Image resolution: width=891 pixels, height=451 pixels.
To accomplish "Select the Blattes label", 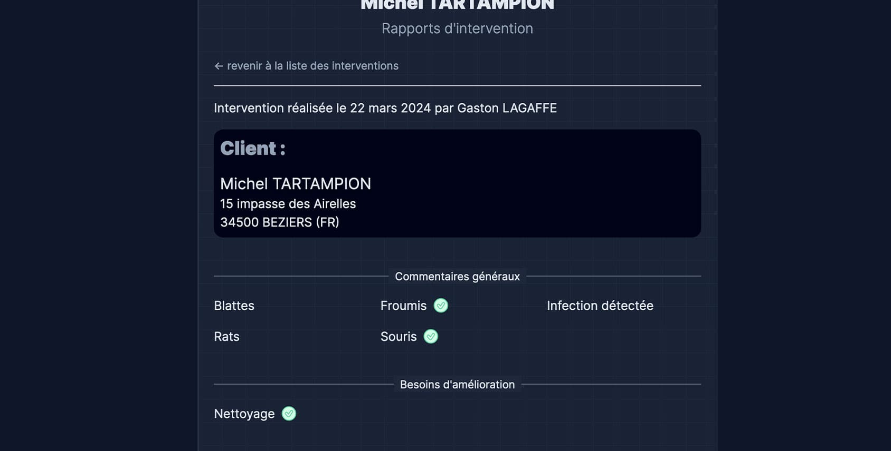I will tap(234, 306).
